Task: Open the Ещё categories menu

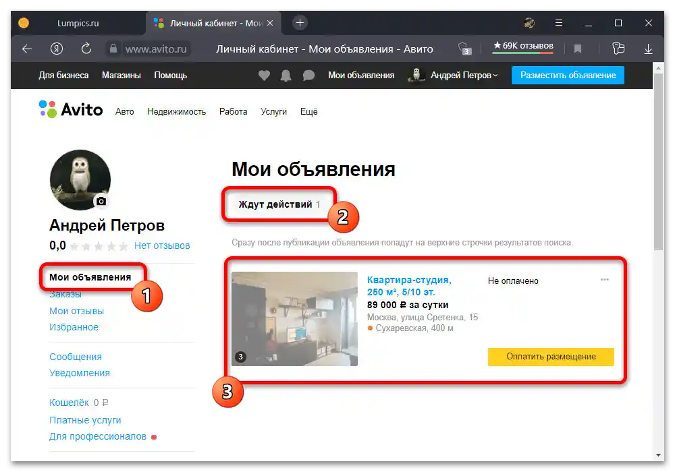Action: 308,112
